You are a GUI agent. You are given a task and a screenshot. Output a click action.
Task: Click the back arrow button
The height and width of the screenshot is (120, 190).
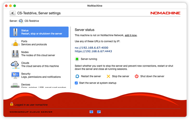coord(12,13)
